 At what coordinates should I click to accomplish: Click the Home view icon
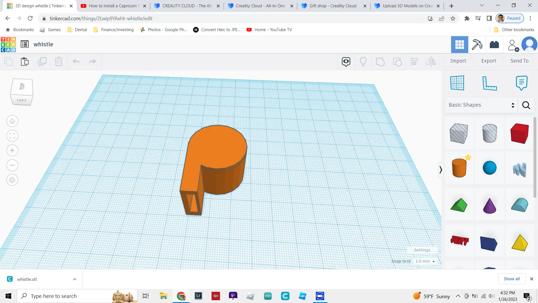click(12, 121)
